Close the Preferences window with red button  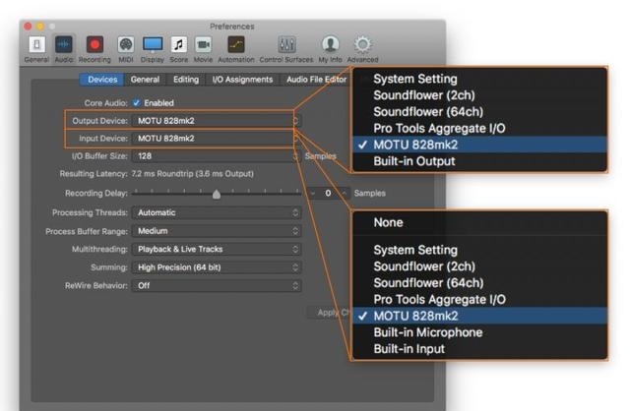tap(28, 27)
